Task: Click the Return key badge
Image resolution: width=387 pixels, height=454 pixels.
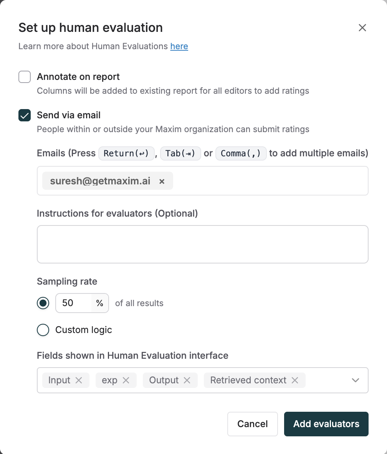Action: 127,153
